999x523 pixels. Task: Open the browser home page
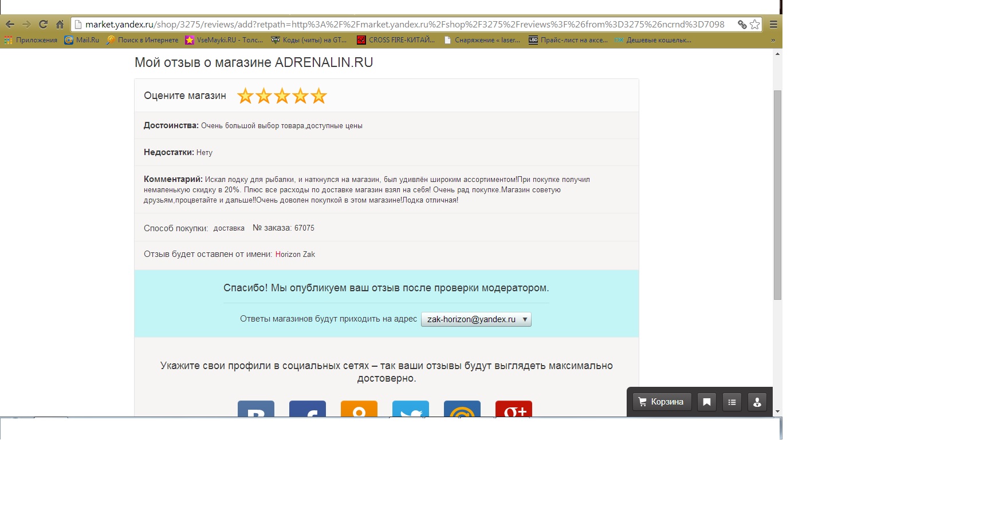[60, 24]
